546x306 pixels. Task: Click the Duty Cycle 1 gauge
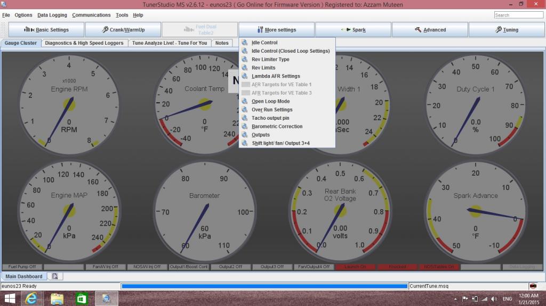pos(476,105)
